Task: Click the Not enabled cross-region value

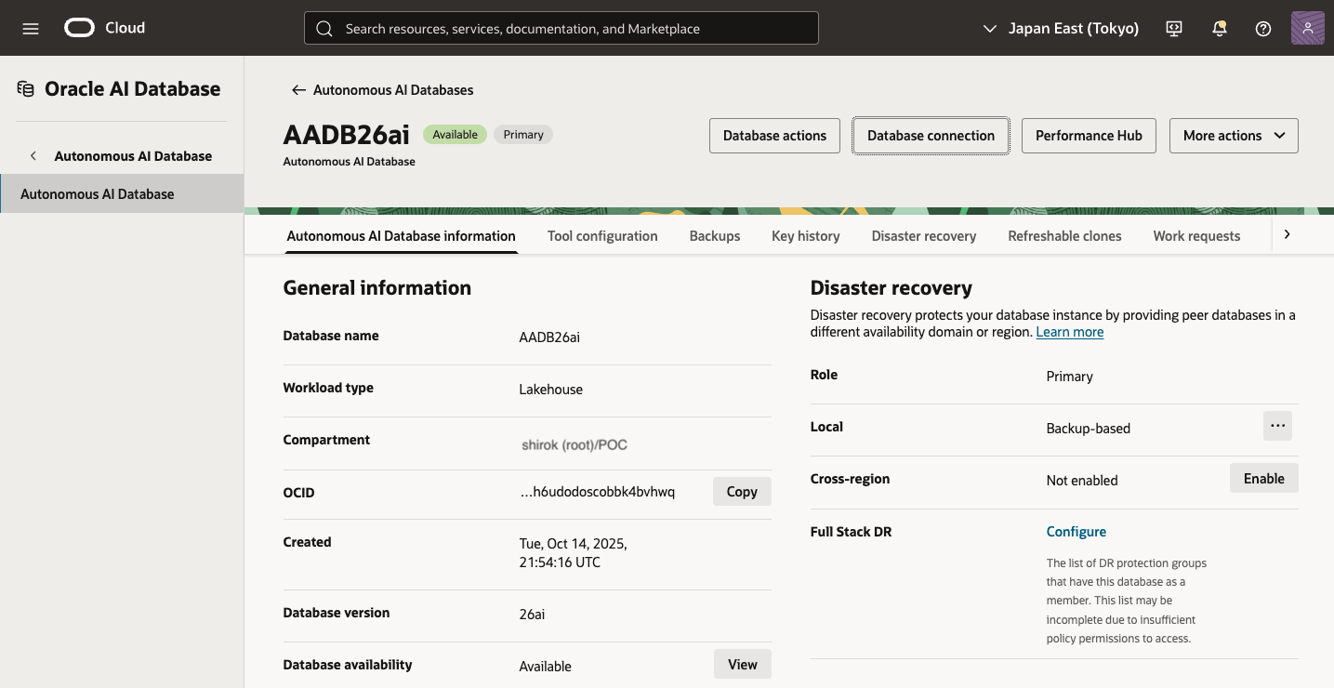Action: pyautogui.click(x=1082, y=481)
